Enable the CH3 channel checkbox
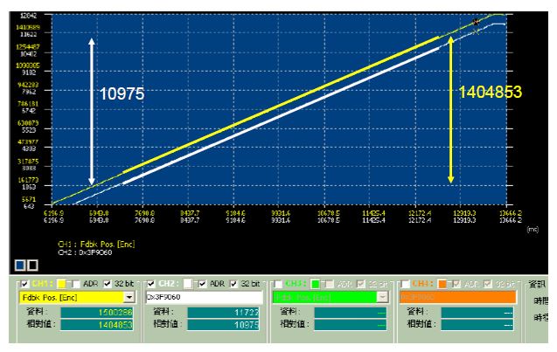557x352 pixels. tap(275, 284)
